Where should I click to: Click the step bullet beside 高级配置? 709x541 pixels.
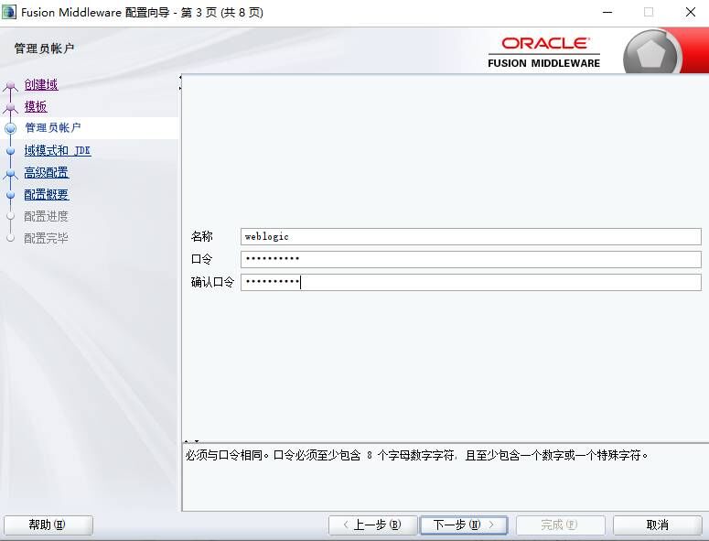point(10,173)
